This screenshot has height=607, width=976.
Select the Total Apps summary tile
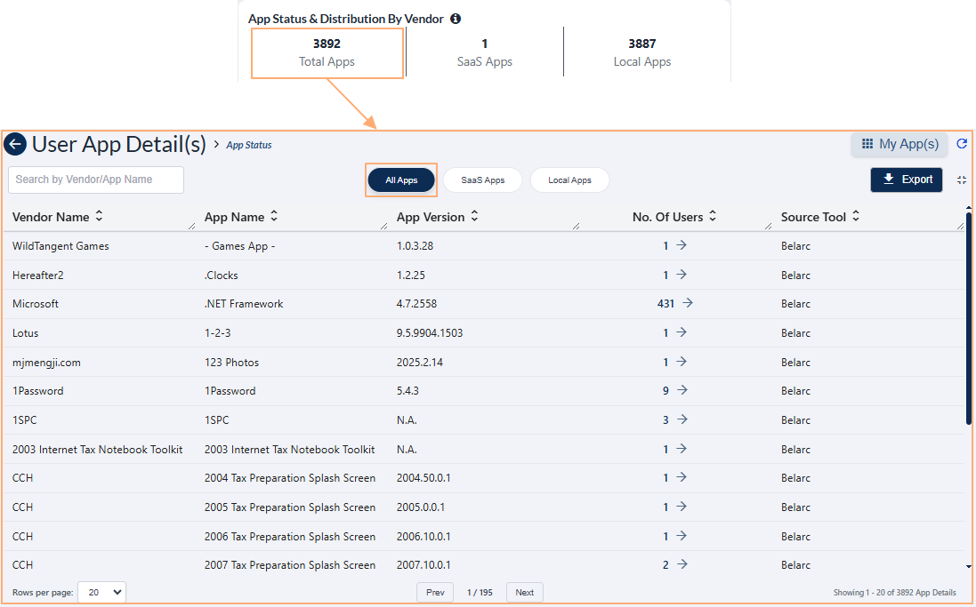click(x=327, y=52)
